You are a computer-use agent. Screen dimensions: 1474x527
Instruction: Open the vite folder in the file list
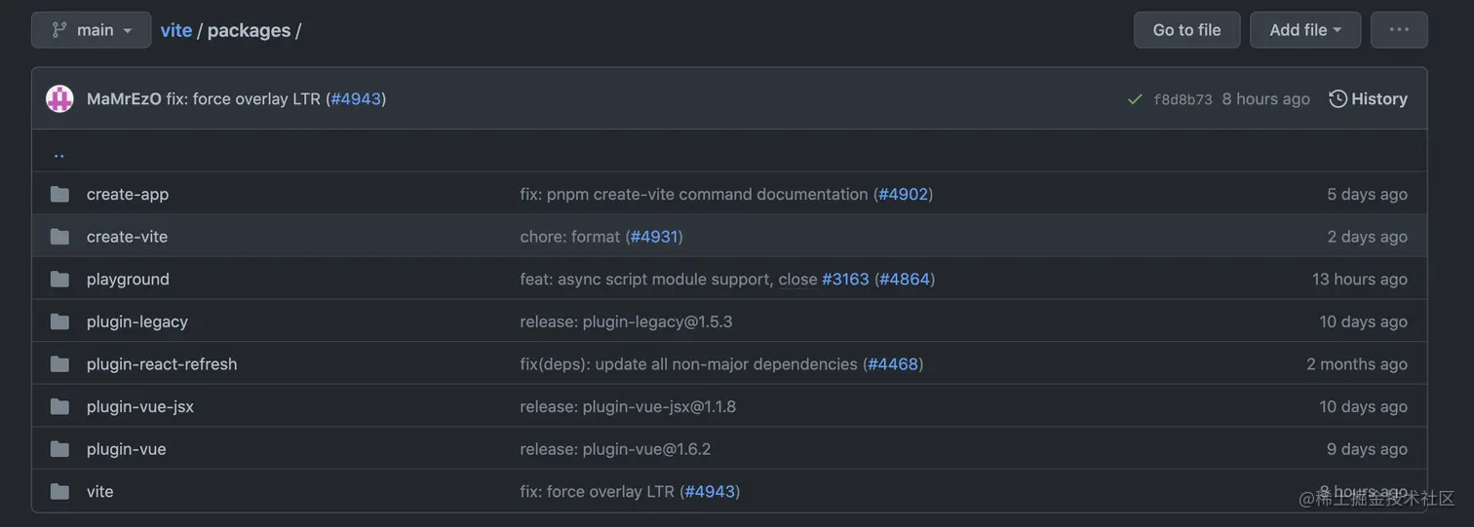(100, 492)
